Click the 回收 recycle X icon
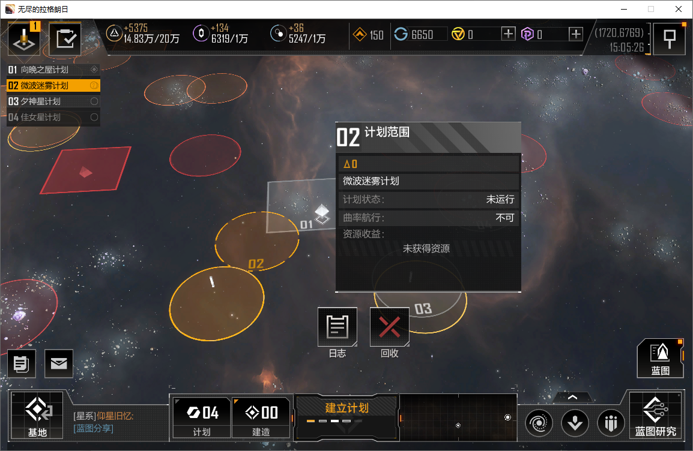This screenshot has height=451, width=693. [389, 327]
